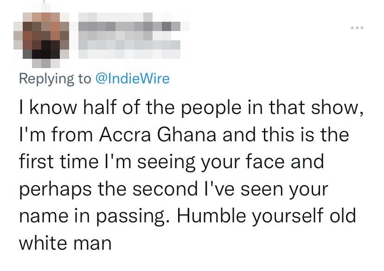Click the phrase "I know half of"
This screenshot has width=384, height=271.
(80, 107)
